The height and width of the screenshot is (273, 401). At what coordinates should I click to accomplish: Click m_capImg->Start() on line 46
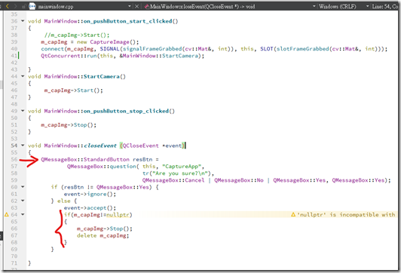pos(74,90)
